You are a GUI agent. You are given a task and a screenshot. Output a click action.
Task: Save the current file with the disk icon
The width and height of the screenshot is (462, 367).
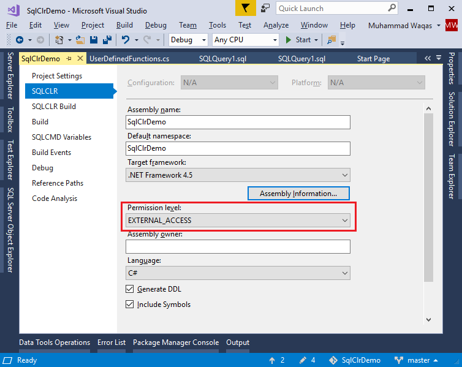94,40
